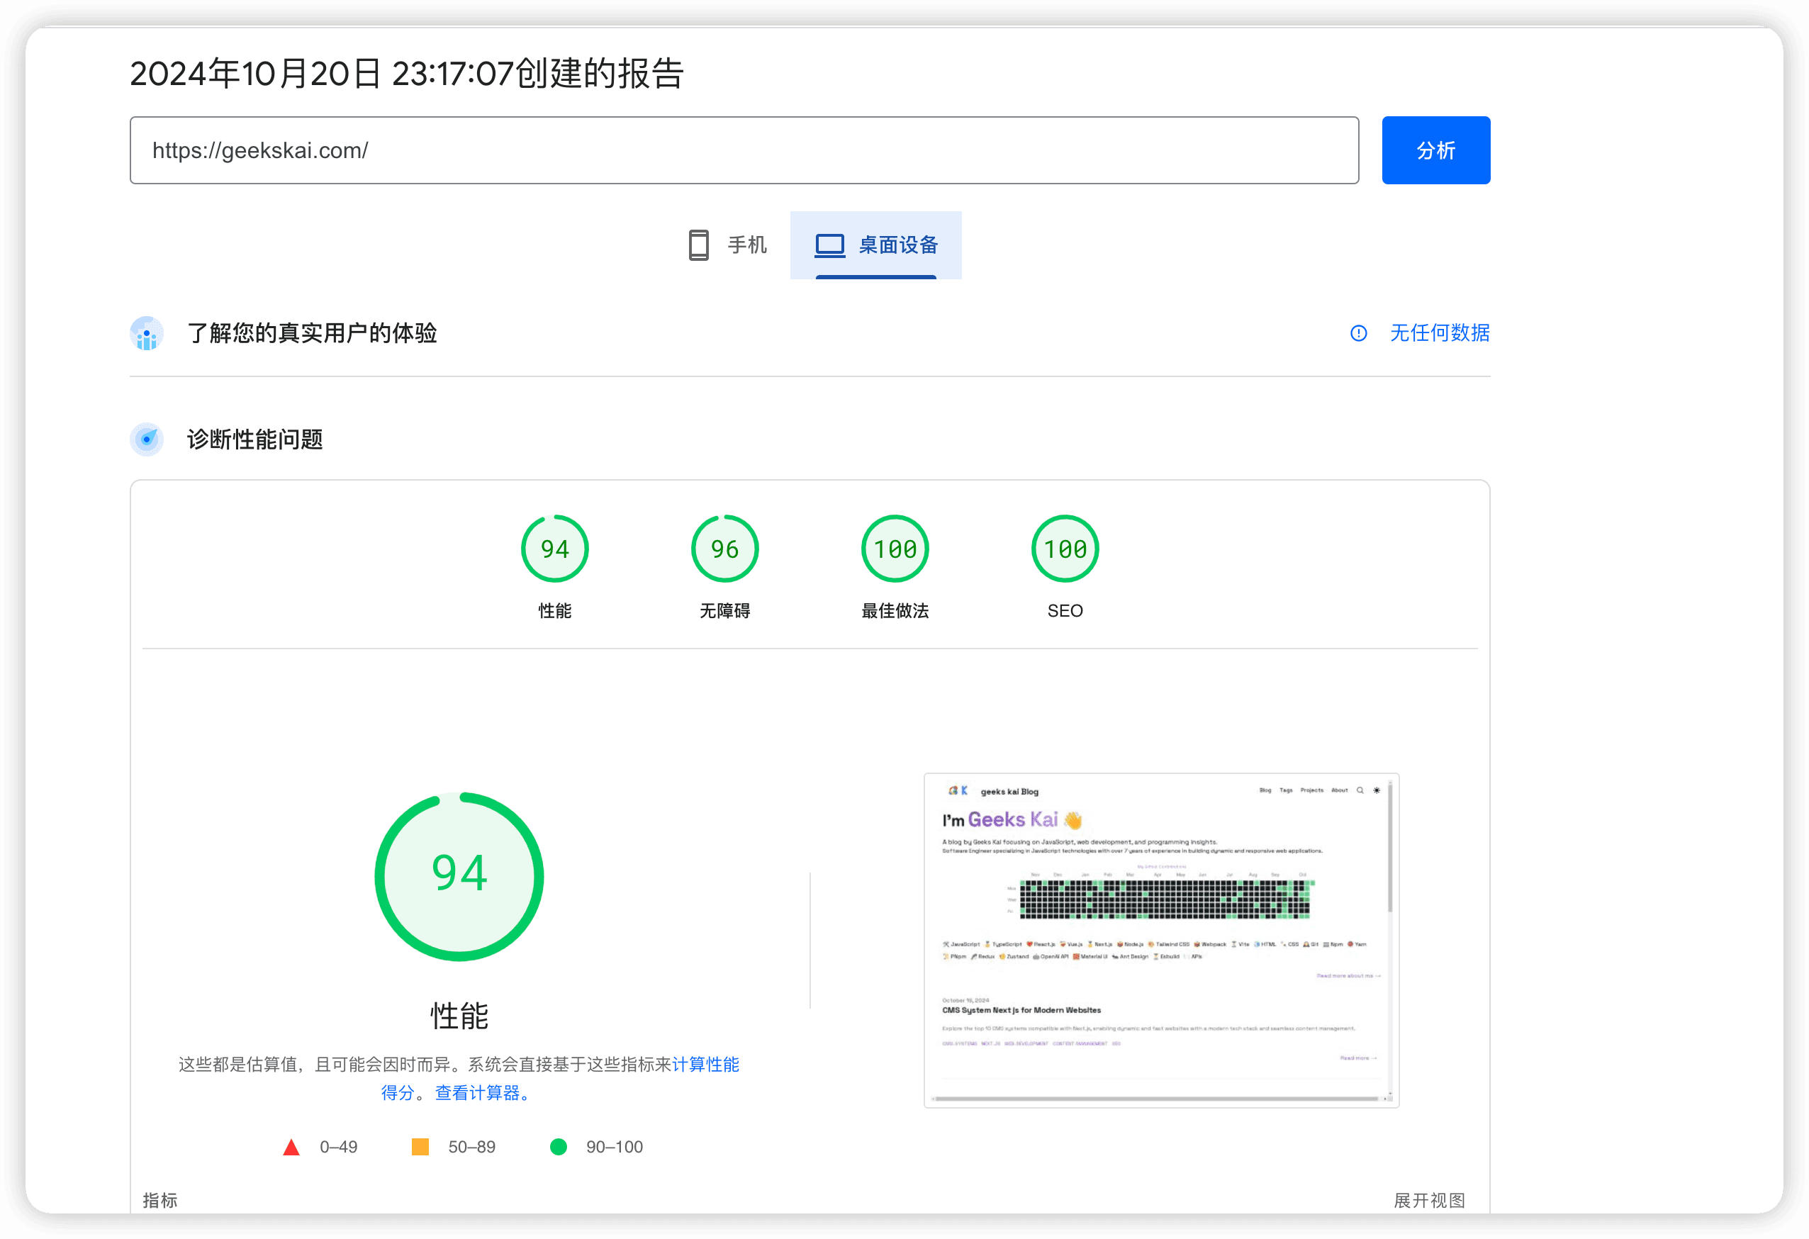The width and height of the screenshot is (1809, 1239).
Task: Click the speedometer icon next to 诊断性能问题
Action: 146,439
